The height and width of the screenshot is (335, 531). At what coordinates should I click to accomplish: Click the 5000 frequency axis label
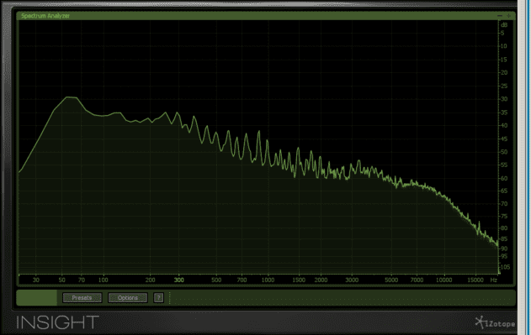click(391, 280)
